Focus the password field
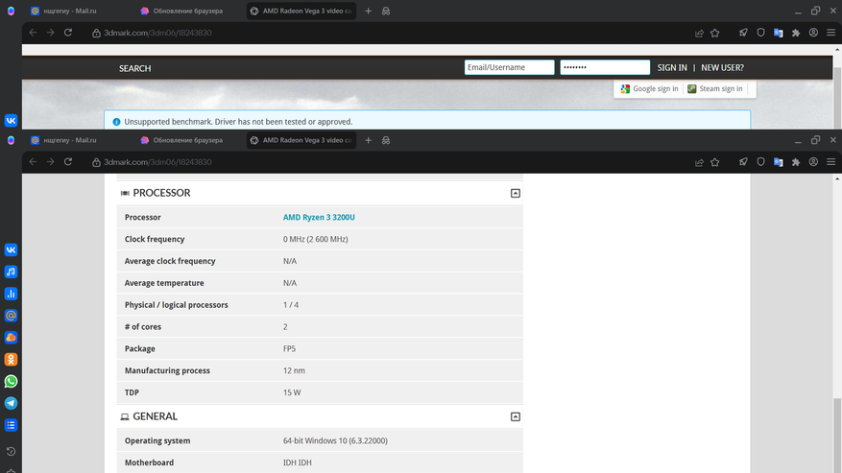Viewport: 842px width, 473px height. tap(605, 67)
